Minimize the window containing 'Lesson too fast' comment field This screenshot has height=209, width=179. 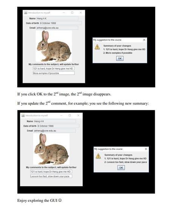click(61, 115)
